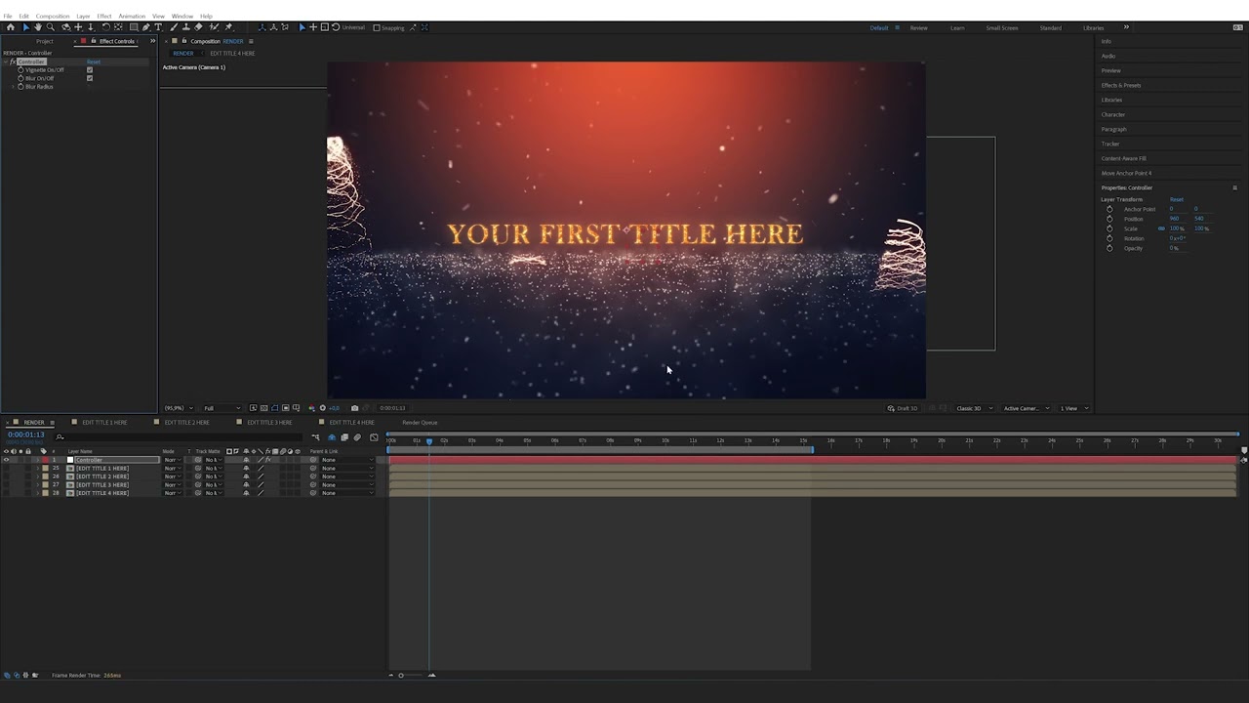Toggle fx switch on Controller layer
The width and height of the screenshot is (1249, 703).
(x=267, y=460)
